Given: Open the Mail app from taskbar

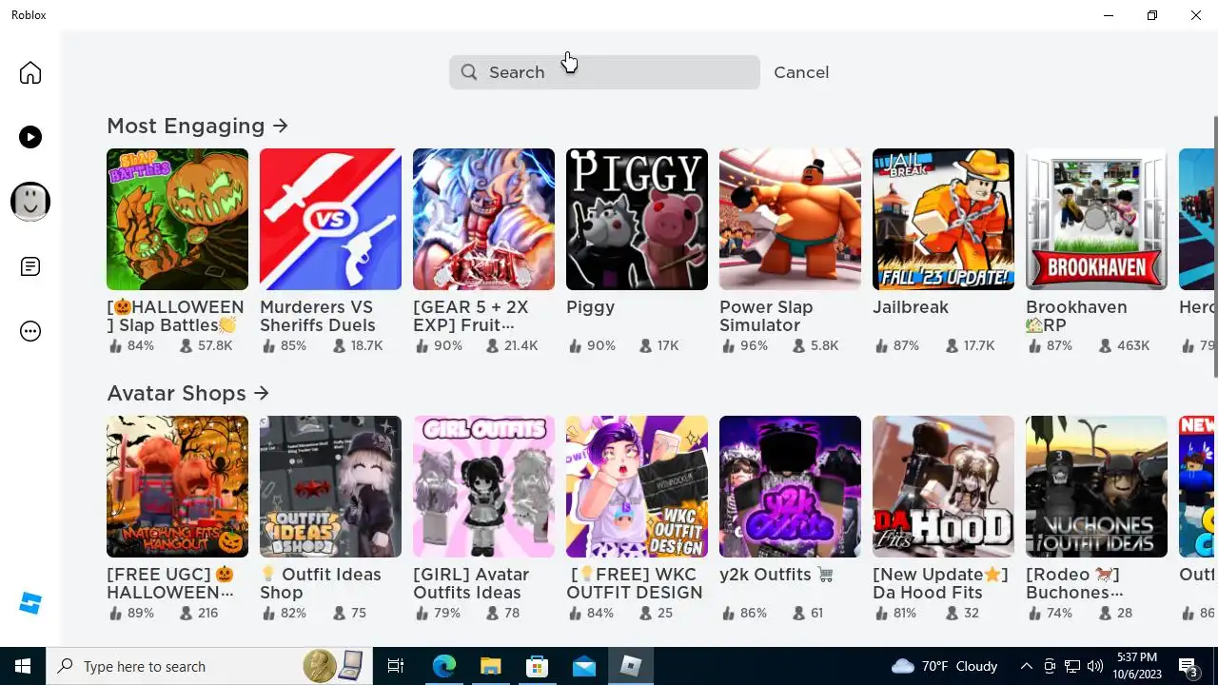Looking at the screenshot, I should pyautogui.click(x=583, y=666).
